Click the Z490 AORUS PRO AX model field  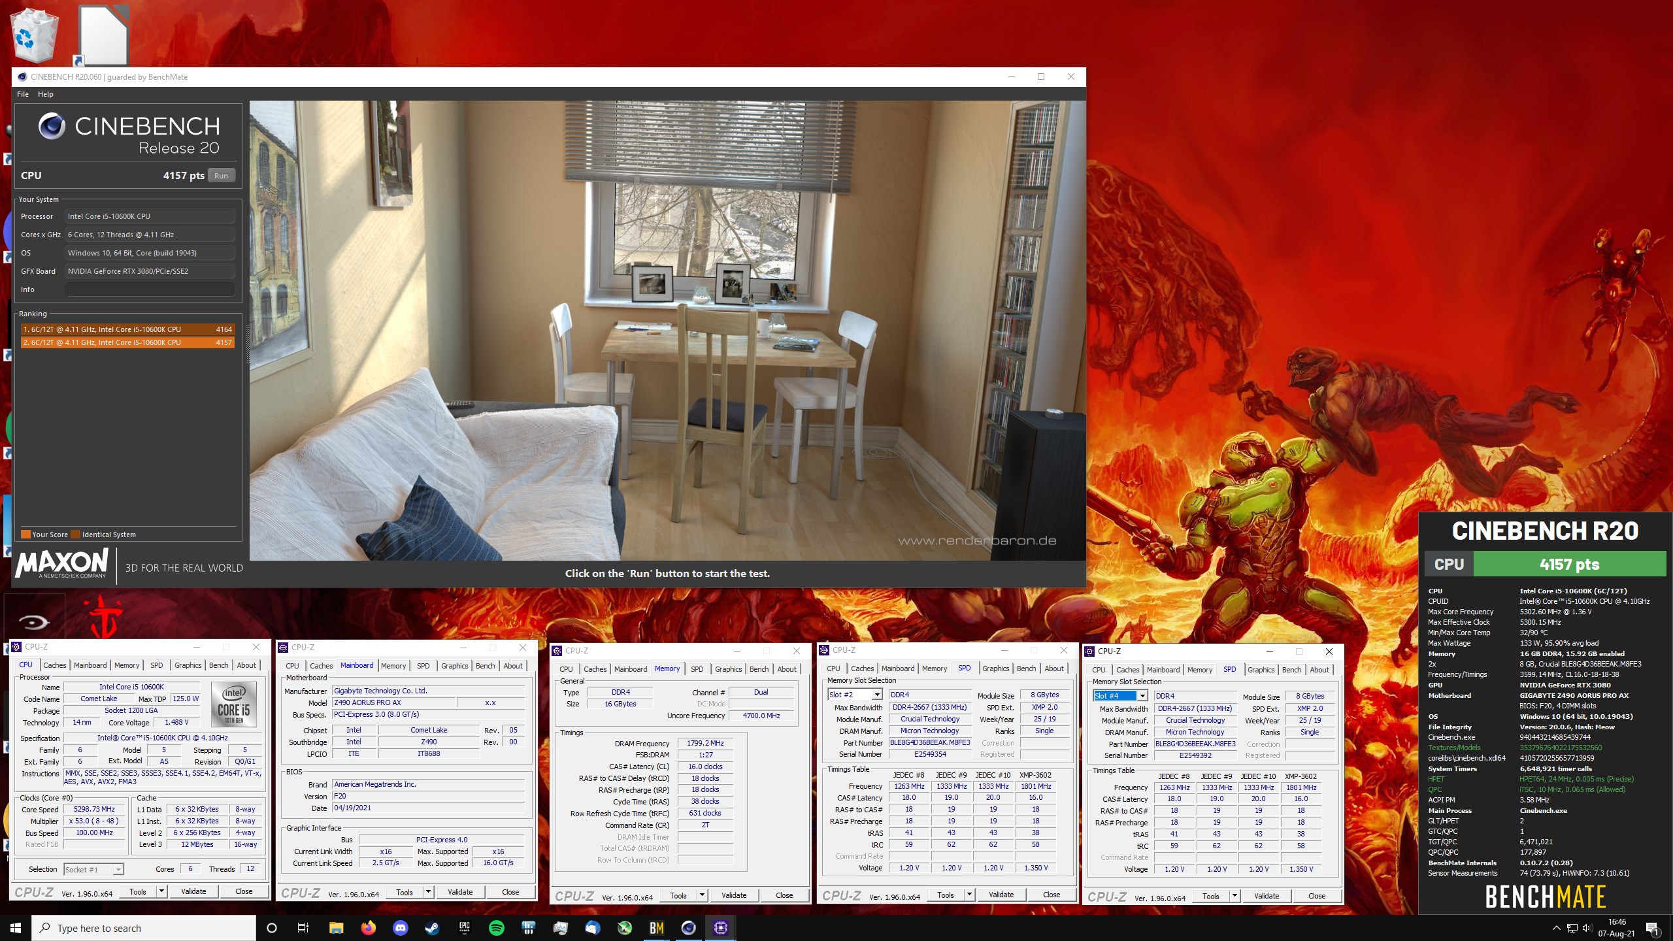(393, 702)
